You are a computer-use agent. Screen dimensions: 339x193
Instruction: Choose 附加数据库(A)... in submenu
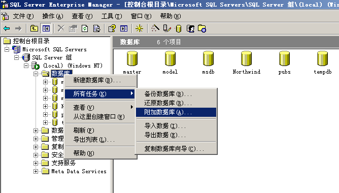[176, 112]
